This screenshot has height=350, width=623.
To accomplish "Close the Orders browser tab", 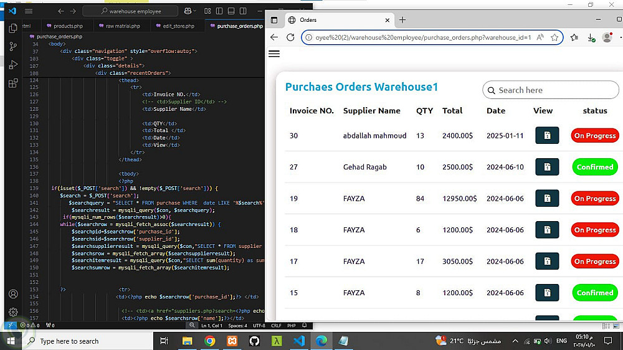I will [x=388, y=20].
